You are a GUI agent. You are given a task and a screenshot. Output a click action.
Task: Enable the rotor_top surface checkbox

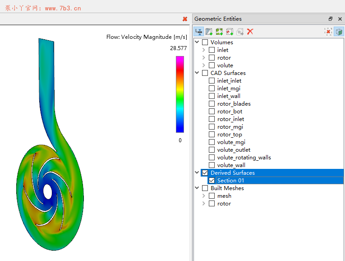pos(212,135)
